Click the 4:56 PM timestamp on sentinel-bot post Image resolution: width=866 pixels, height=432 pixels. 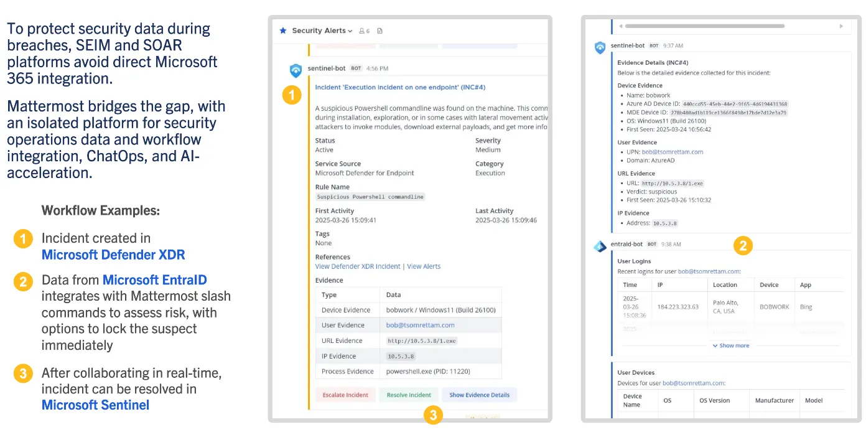377,68
